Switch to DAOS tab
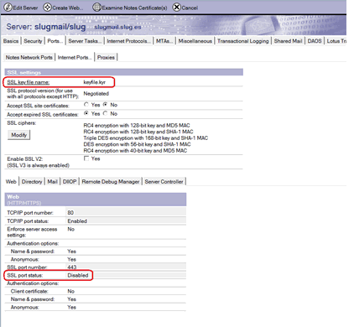 pyautogui.click(x=315, y=41)
